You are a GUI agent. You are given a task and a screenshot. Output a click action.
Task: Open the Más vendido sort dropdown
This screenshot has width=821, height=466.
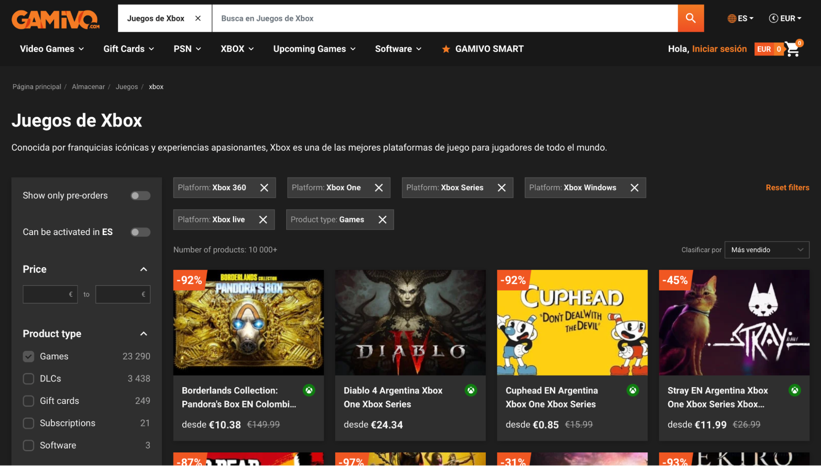point(766,250)
